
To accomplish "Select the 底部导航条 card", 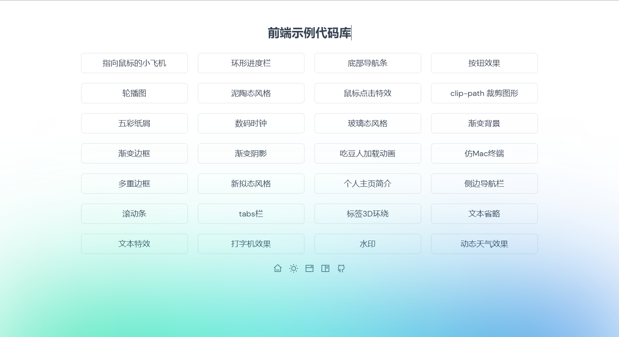I will pos(368,63).
